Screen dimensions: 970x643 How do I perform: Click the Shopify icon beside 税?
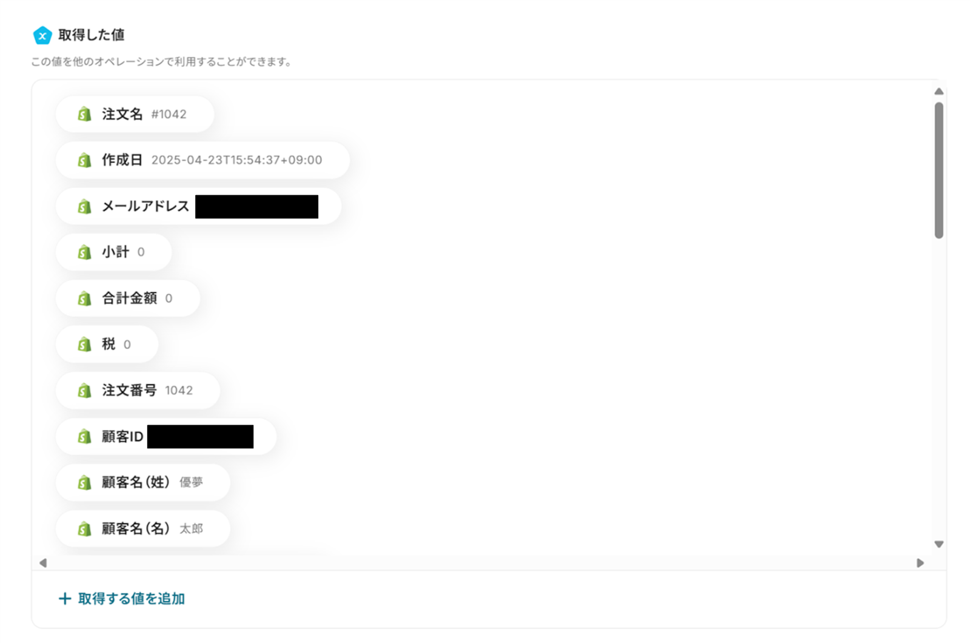click(84, 345)
